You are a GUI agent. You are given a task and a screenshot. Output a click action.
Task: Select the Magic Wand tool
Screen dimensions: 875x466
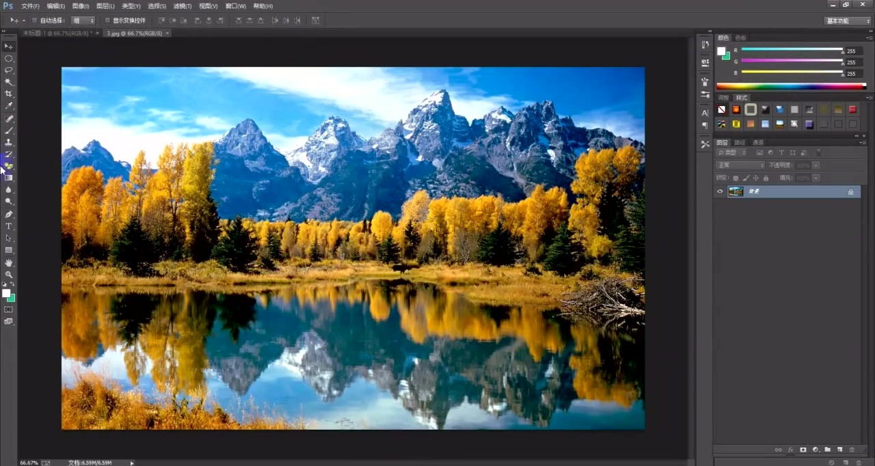pos(9,82)
